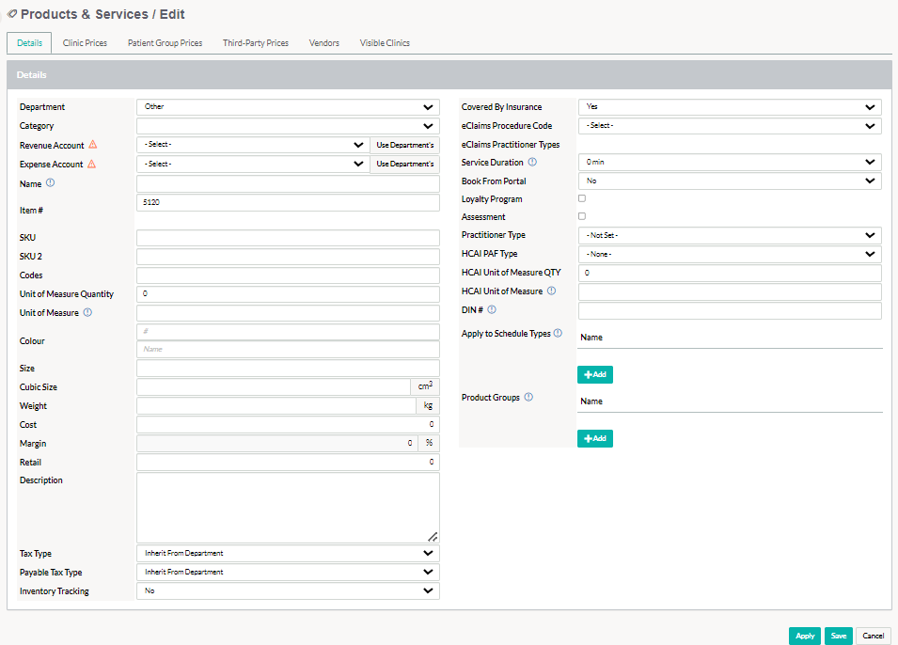Viewport: 898px width, 645px height.
Task: Click into the Description text area
Action: pyautogui.click(x=288, y=508)
